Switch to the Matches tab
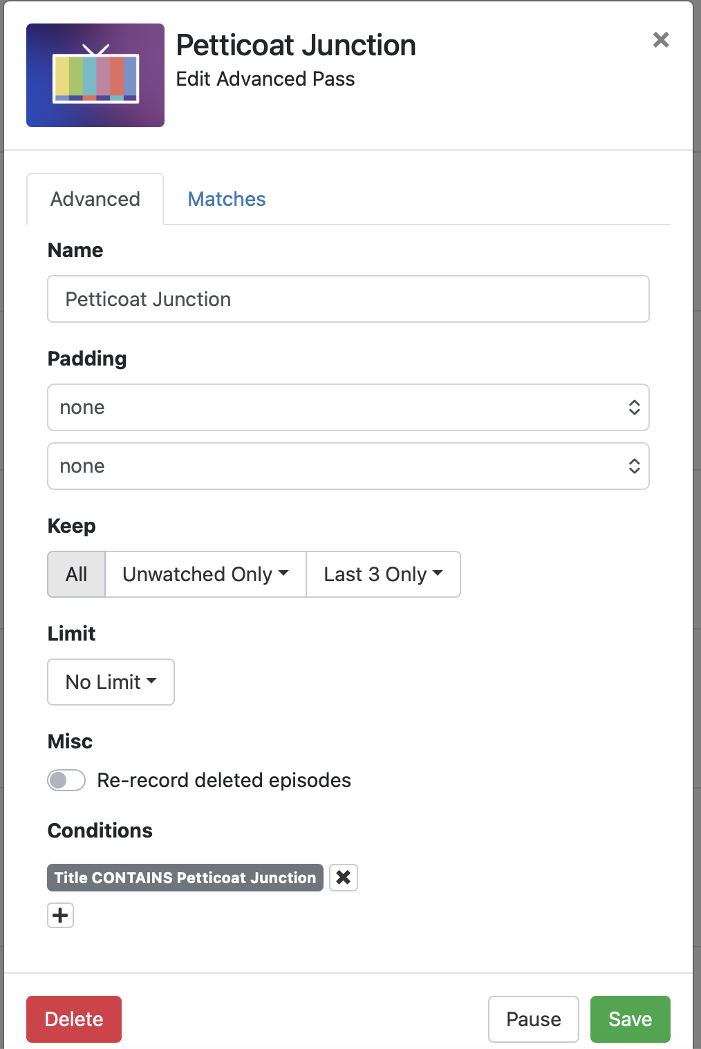The width and height of the screenshot is (701, 1049). pyautogui.click(x=227, y=199)
